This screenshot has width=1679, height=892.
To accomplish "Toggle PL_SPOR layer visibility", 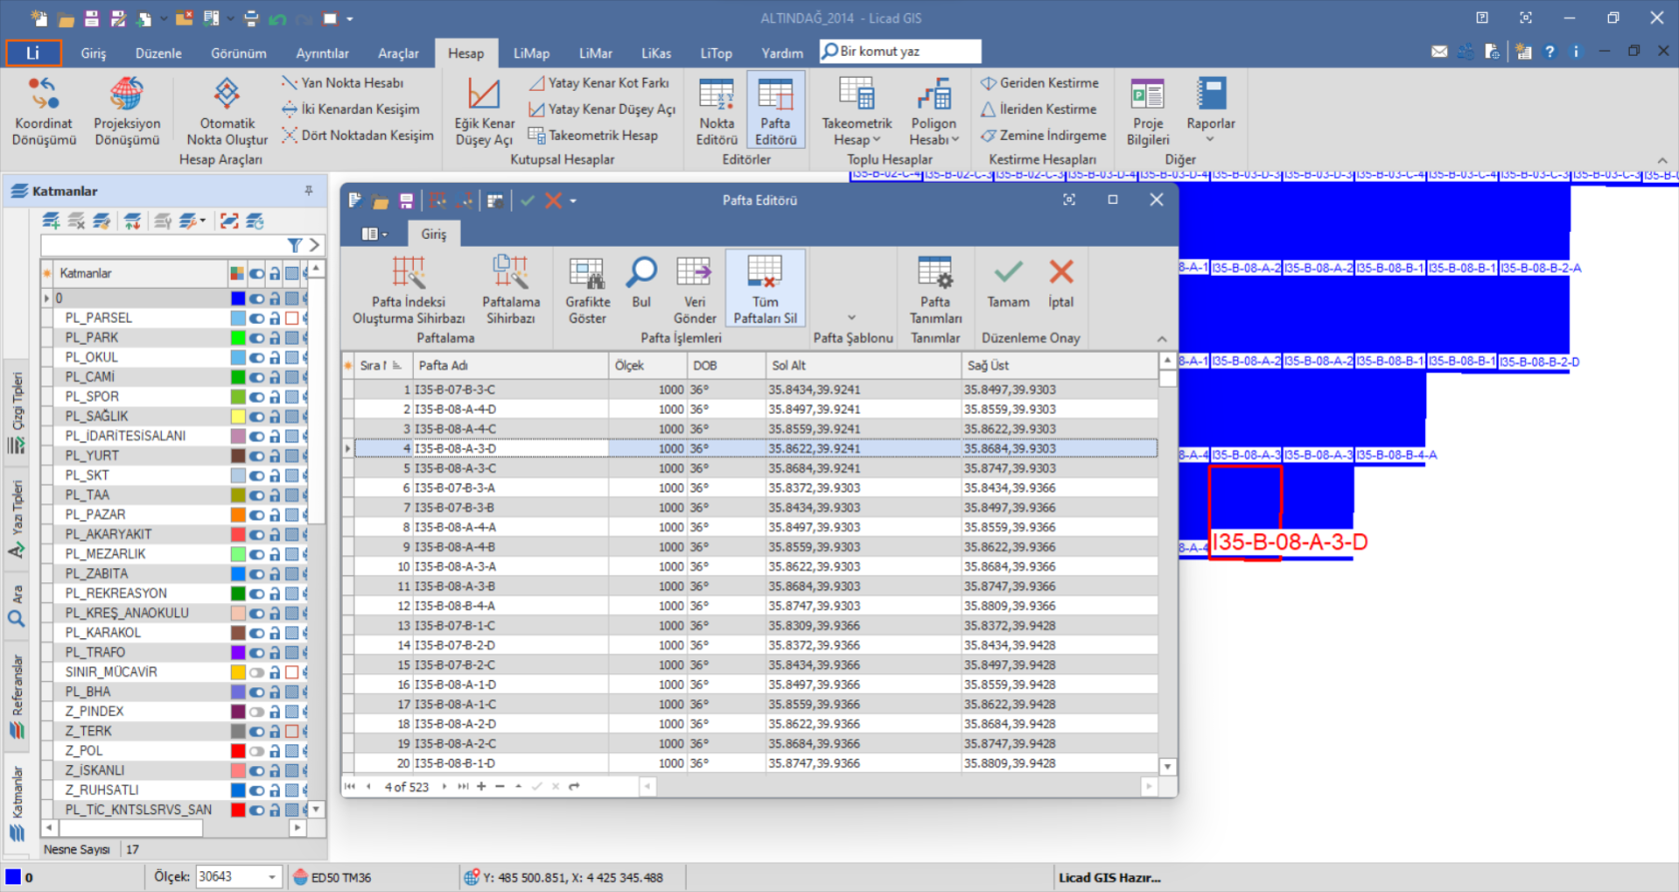I will [257, 397].
